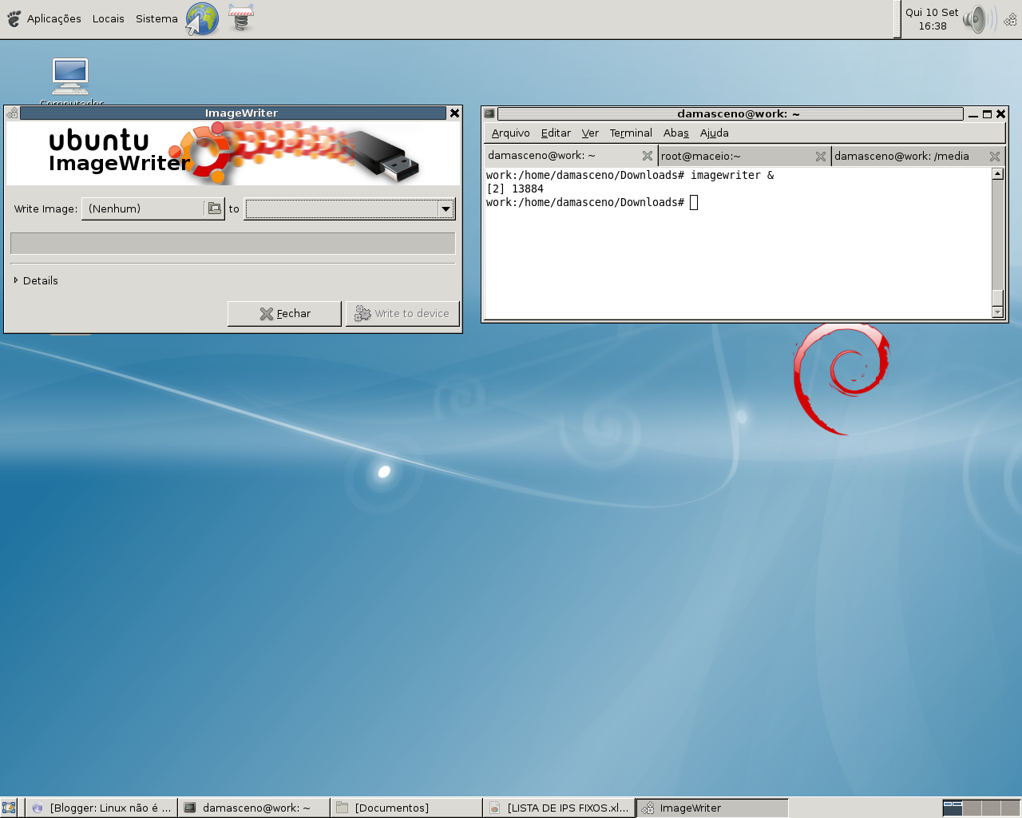The width and height of the screenshot is (1022, 818).
Task: Open the ImageWriter window menu icon
Action: 12,113
